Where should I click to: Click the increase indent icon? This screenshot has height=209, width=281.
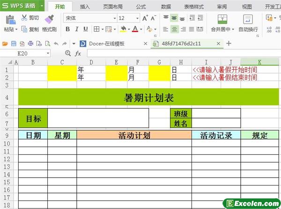pos(200,18)
